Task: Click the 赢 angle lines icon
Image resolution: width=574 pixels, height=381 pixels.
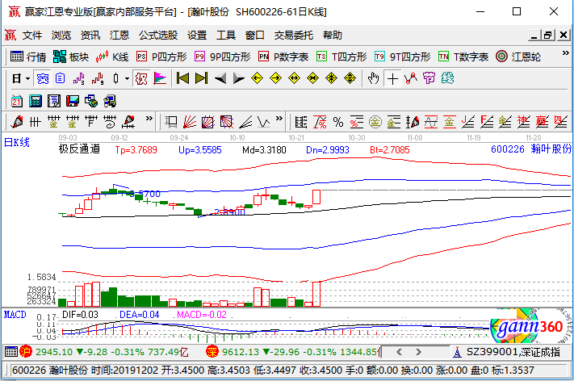Action: [542, 122]
